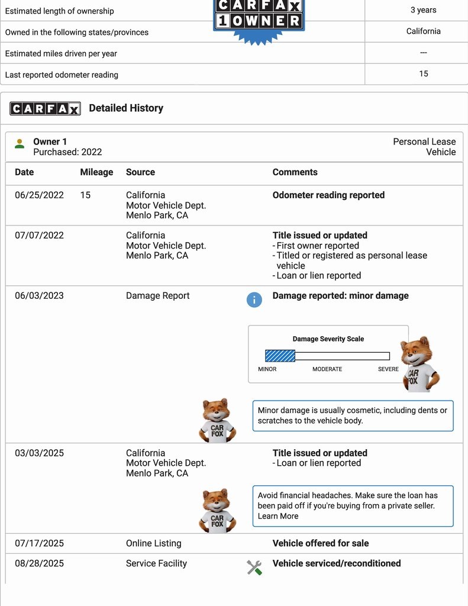
Task: Click Car Fox mascot beside Damage Severity Scale
Action: (419, 364)
